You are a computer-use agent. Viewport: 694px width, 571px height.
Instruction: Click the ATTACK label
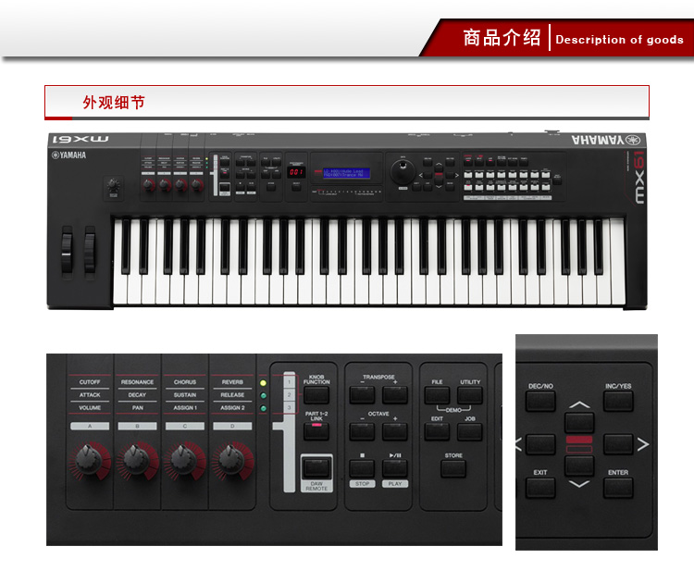click(90, 395)
